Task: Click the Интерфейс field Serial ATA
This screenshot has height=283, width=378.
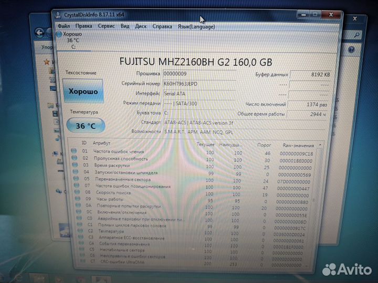Action: pos(199,94)
